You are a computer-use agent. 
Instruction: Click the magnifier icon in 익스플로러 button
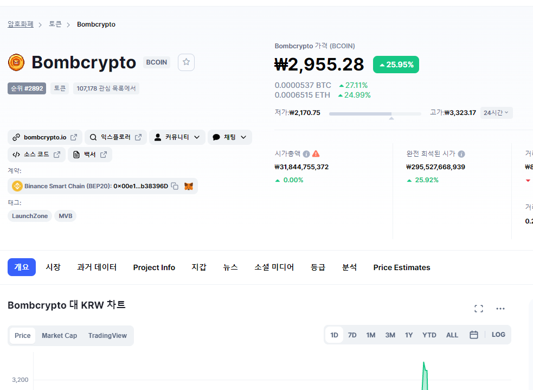[93, 137]
